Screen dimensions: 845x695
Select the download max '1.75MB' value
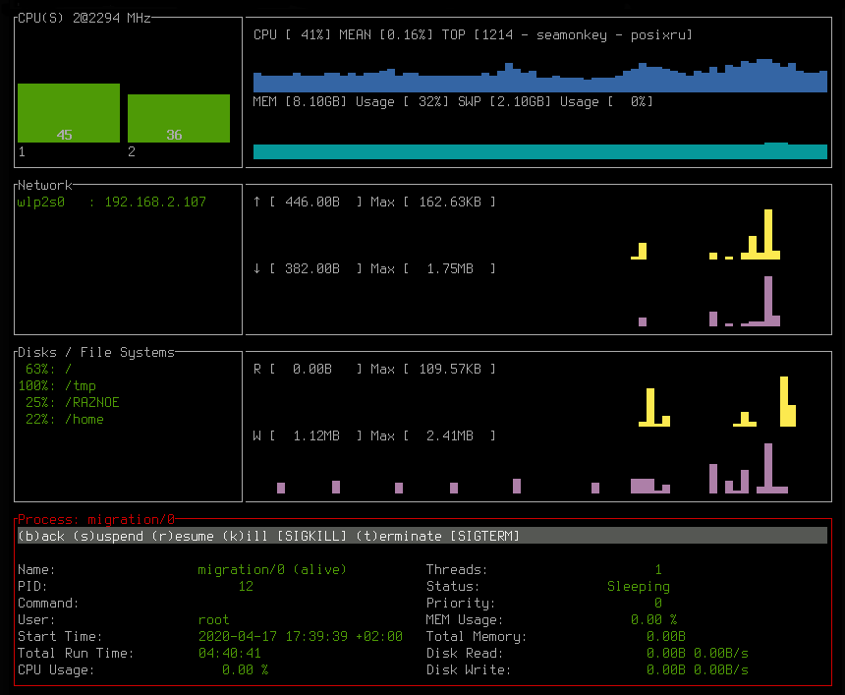point(450,269)
